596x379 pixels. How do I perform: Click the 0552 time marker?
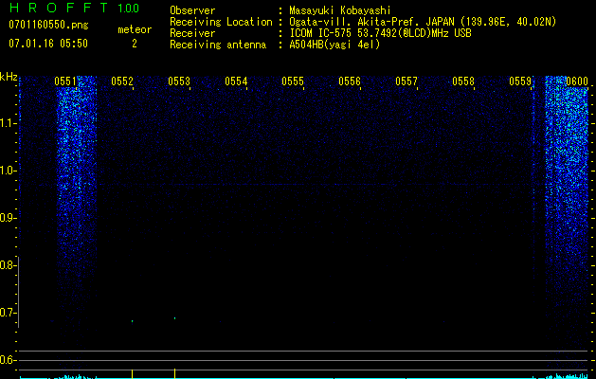[122, 81]
